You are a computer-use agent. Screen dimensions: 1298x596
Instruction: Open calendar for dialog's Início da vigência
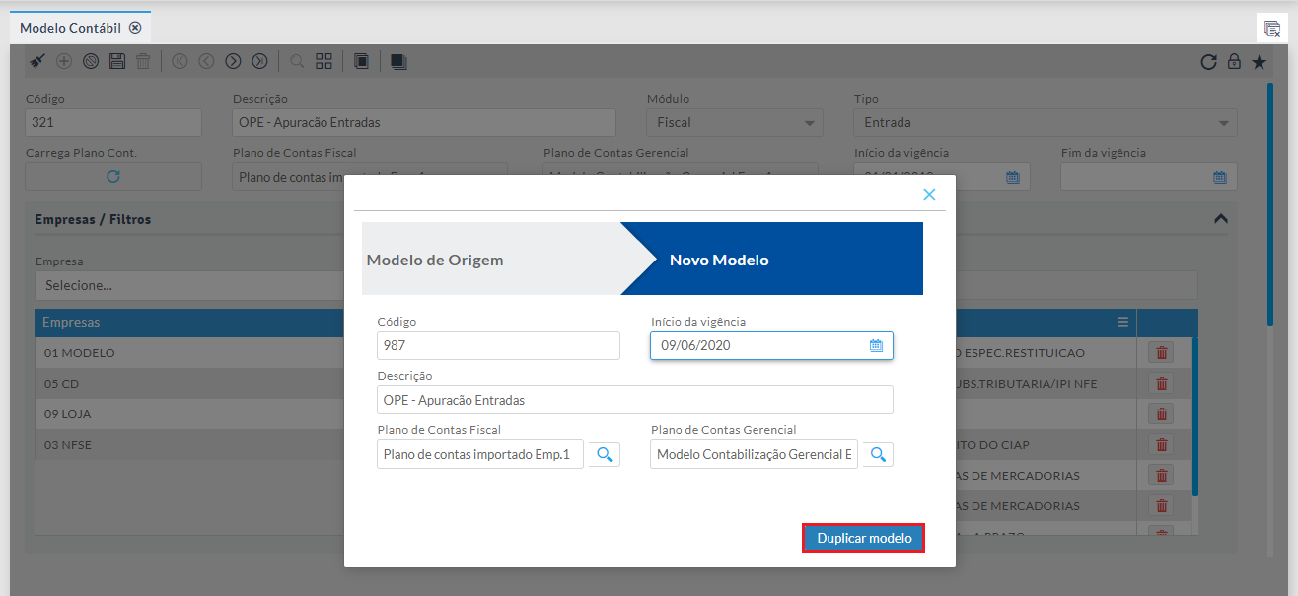[x=876, y=345]
